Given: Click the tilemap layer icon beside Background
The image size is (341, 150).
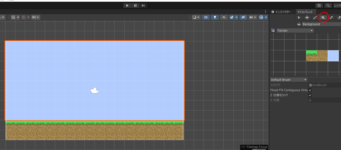Looking at the screenshot, I should click(x=299, y=24).
